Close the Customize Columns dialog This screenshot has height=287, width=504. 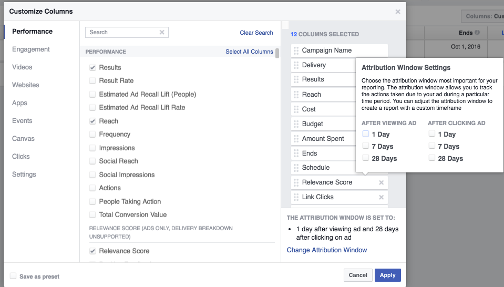398,12
